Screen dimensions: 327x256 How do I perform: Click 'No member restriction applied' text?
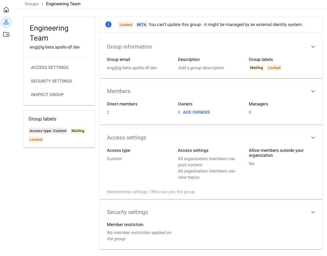[x=139, y=236]
